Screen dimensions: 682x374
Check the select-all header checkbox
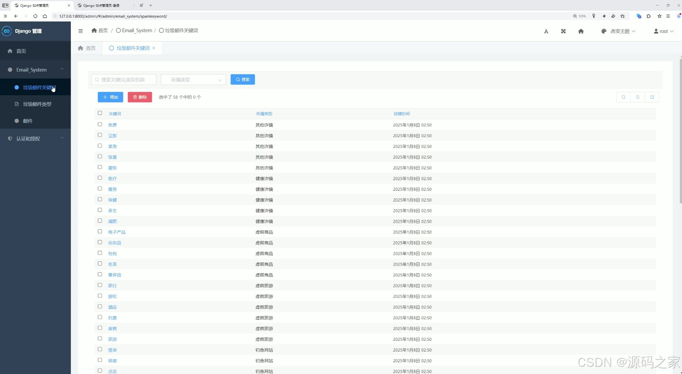click(x=100, y=113)
